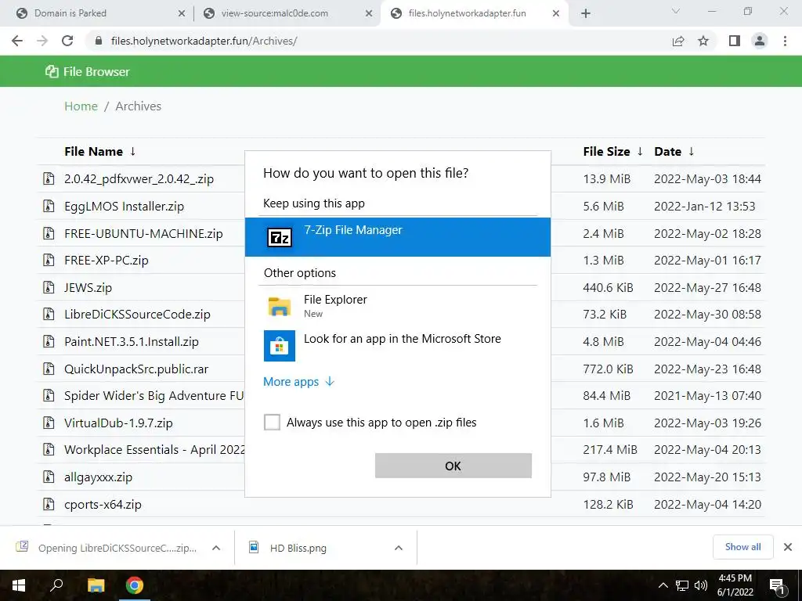Click the 13.9 MiB file size cell

607,179
